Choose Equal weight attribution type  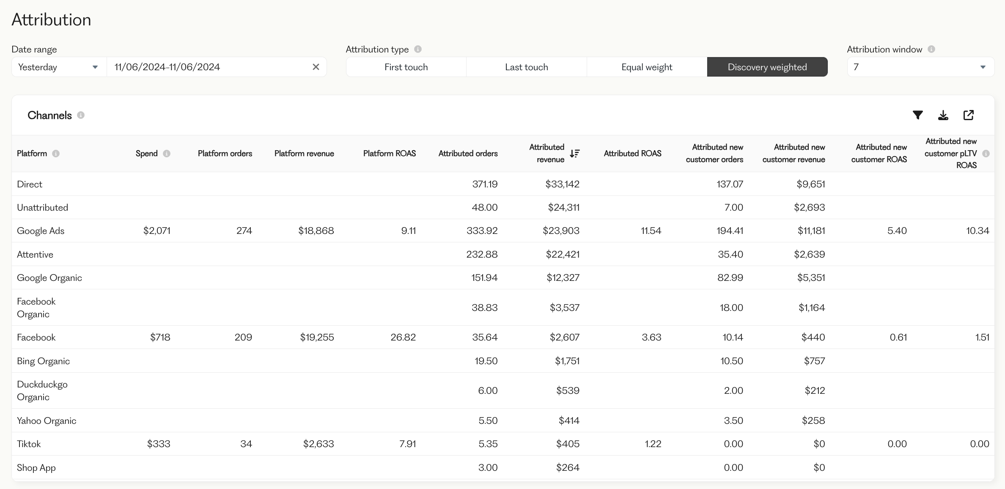646,67
